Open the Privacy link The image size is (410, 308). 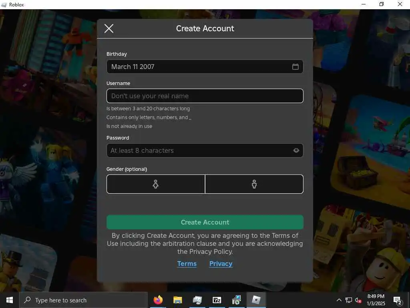221,264
